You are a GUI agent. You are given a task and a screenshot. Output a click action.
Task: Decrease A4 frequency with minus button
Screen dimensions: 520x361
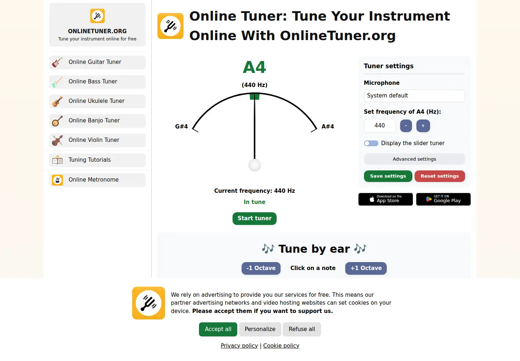tap(406, 126)
